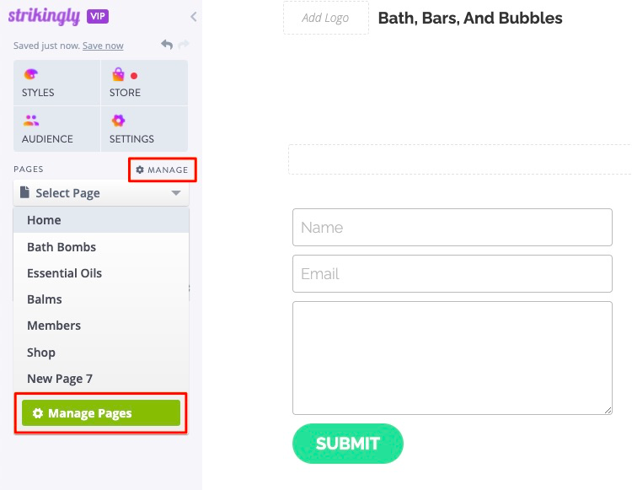The image size is (632, 490).
Task: Open the Styles palette panel
Action: click(x=56, y=83)
